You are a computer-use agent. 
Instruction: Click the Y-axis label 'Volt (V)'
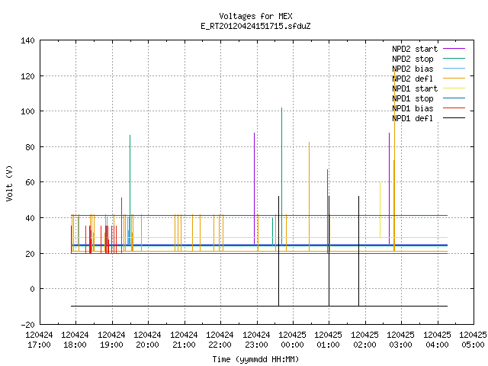click(x=9, y=183)
